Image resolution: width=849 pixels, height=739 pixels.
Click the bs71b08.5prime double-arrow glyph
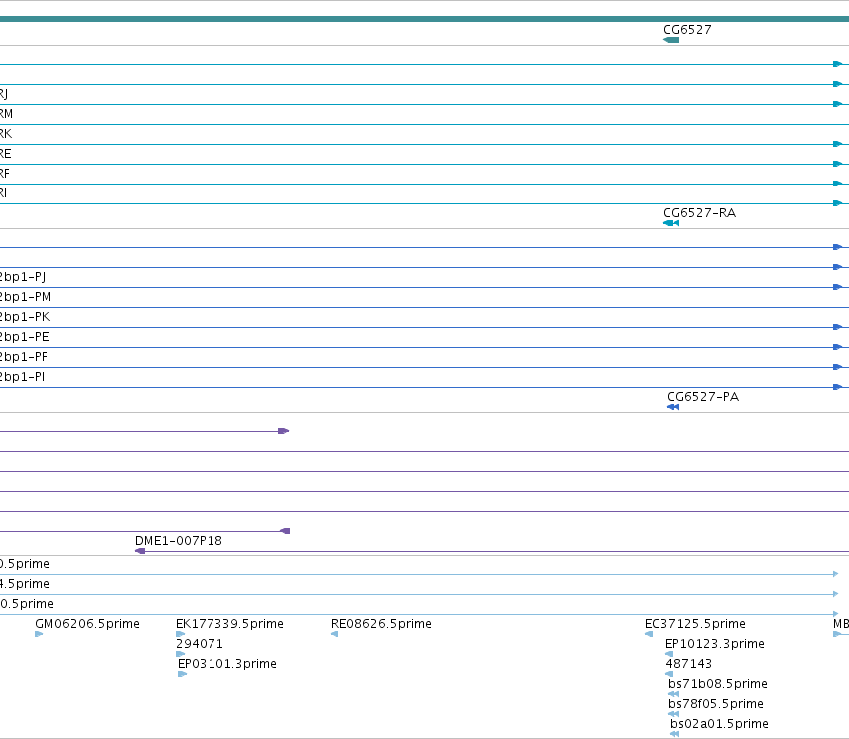674,694
